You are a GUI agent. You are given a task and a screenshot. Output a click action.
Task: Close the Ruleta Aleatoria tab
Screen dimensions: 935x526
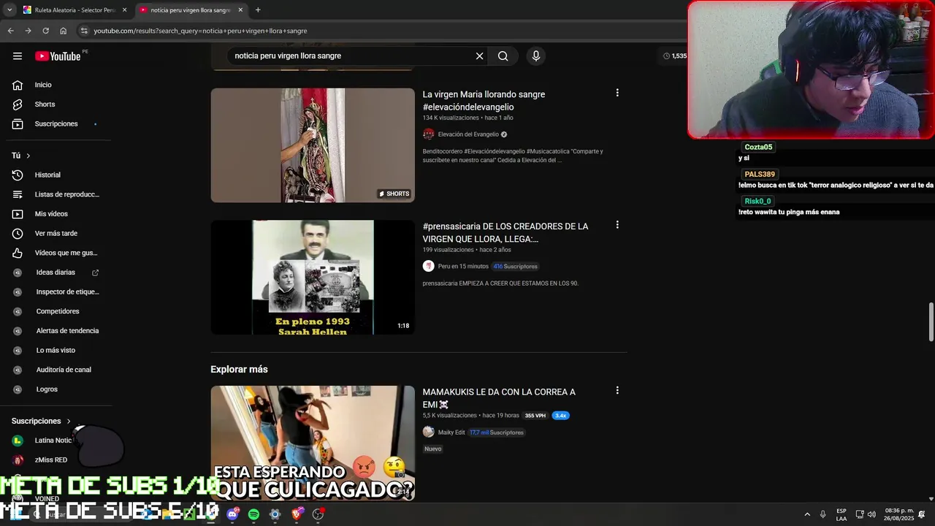pyautogui.click(x=124, y=10)
